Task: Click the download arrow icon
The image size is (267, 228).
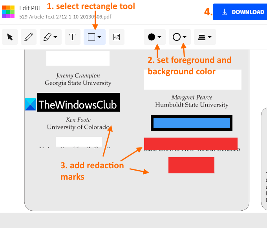Action: tap(225, 12)
